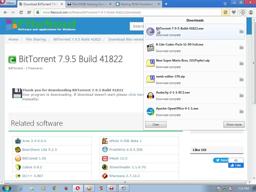Click the New Super Mario Bros. (U)(Psyfer).zip filename
Screen dimensions: 256x192
coord(183,60)
